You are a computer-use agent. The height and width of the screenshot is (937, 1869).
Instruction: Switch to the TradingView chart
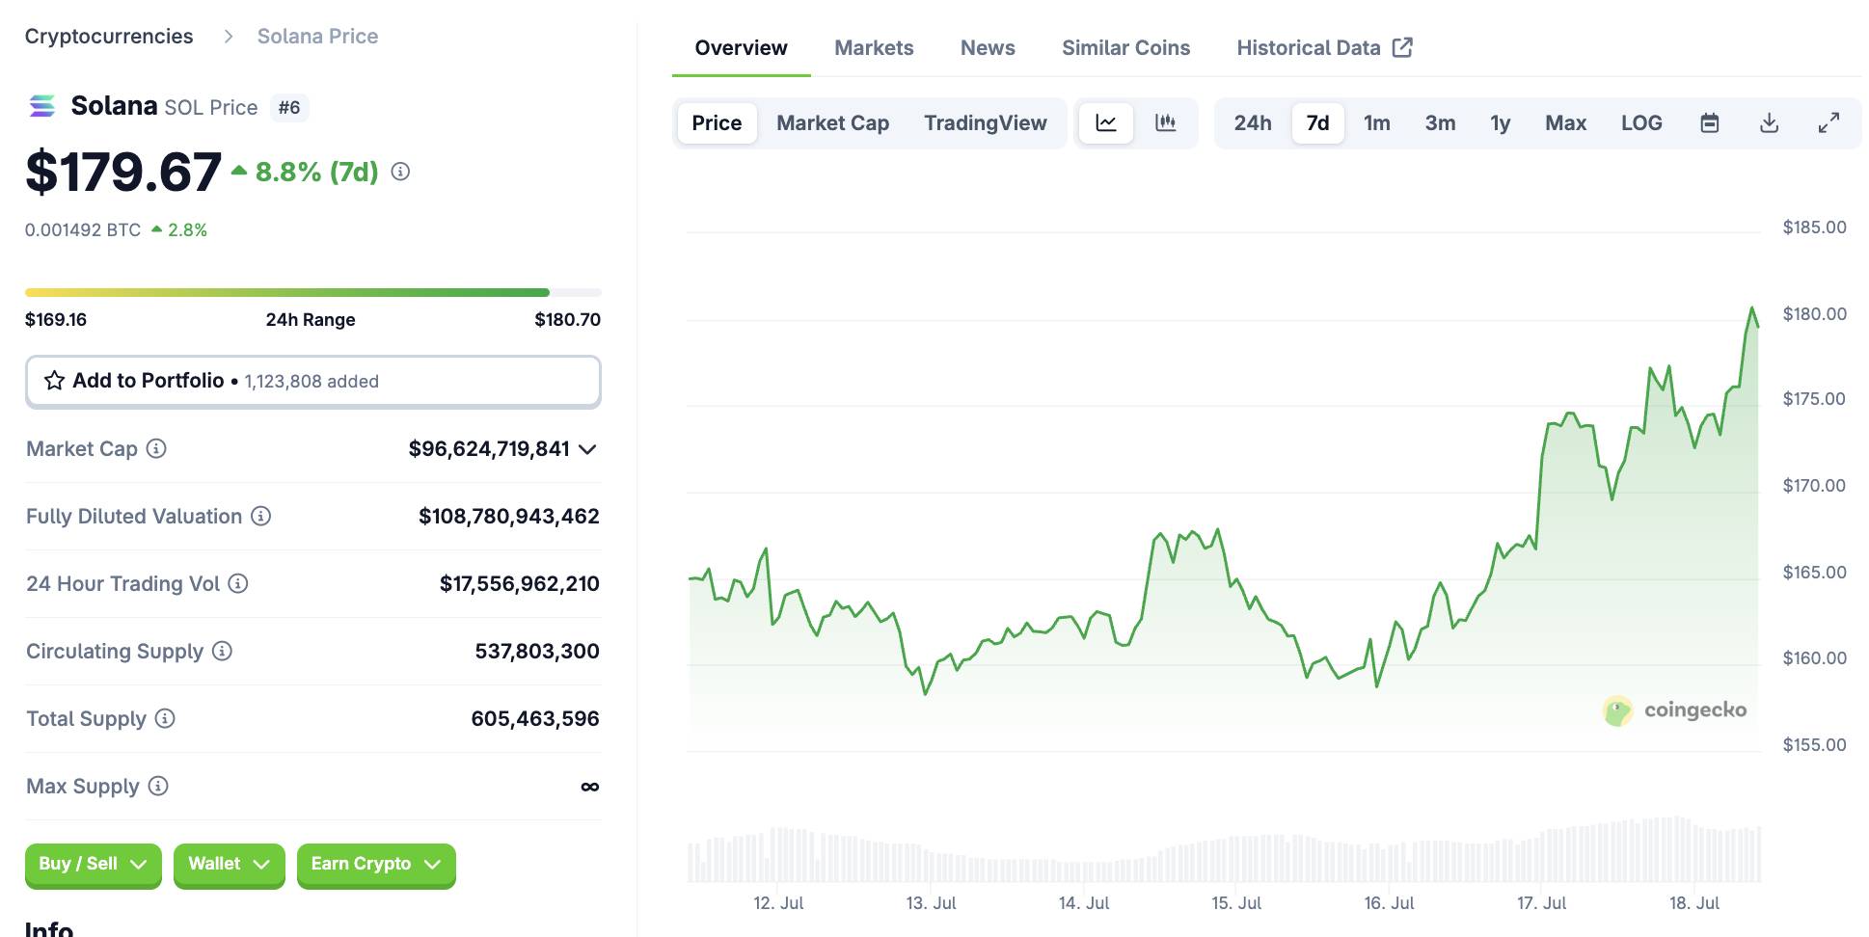(985, 122)
